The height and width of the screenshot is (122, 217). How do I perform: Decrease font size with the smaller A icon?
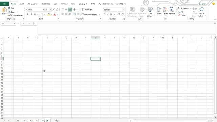coord(57,9)
